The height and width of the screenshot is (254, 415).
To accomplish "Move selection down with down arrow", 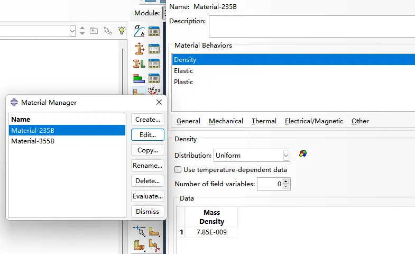I will coord(82,33).
